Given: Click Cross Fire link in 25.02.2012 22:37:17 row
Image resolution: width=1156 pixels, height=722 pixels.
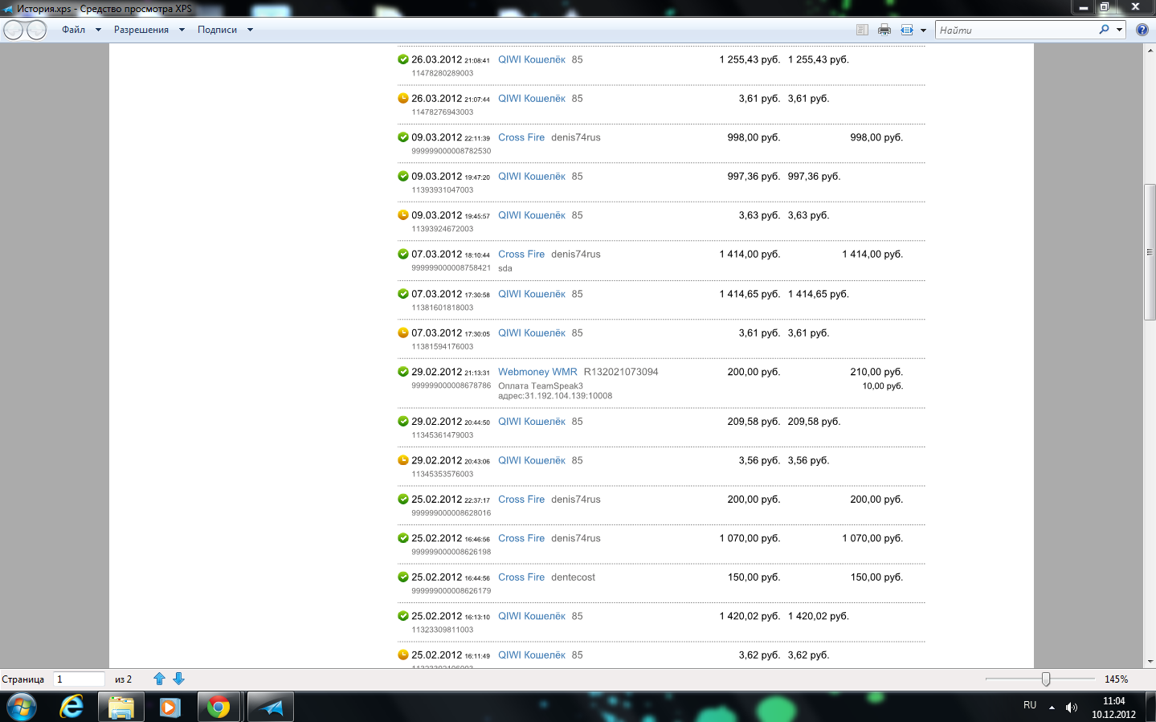Looking at the screenshot, I should coord(521,500).
